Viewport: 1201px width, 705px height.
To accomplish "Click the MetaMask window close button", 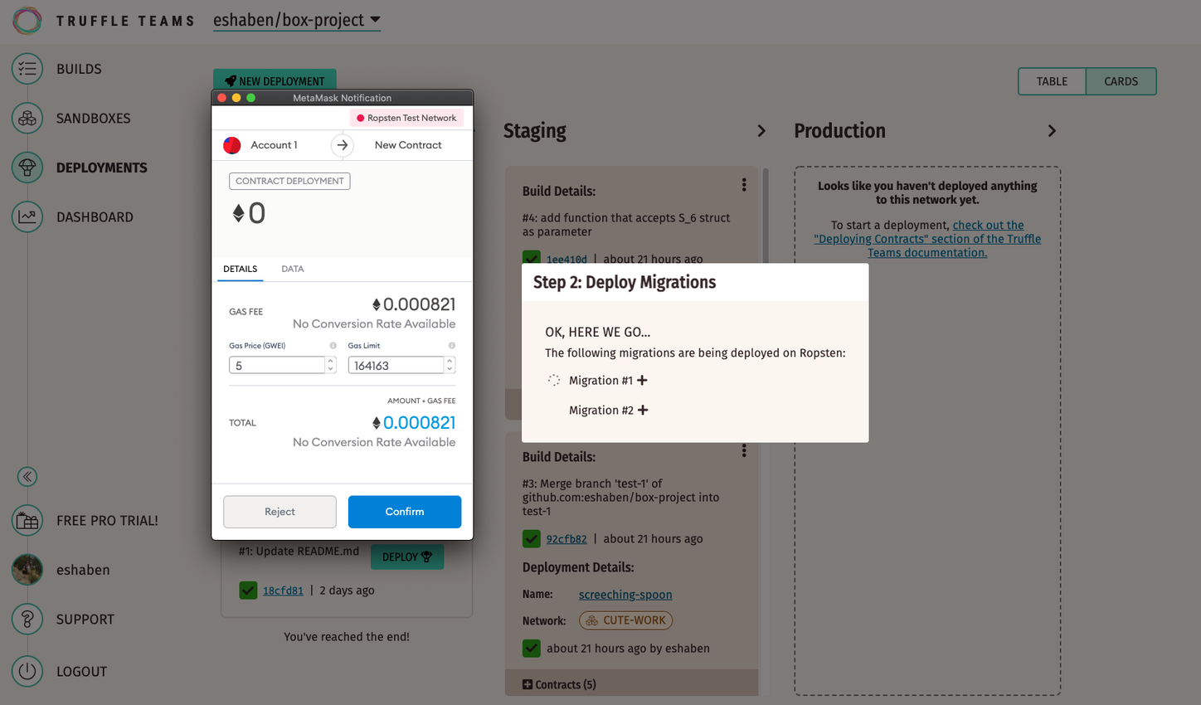I will click(222, 98).
